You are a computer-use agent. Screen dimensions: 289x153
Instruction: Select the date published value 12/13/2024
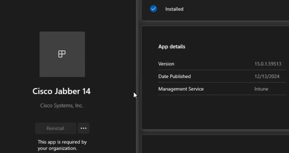(x=267, y=76)
